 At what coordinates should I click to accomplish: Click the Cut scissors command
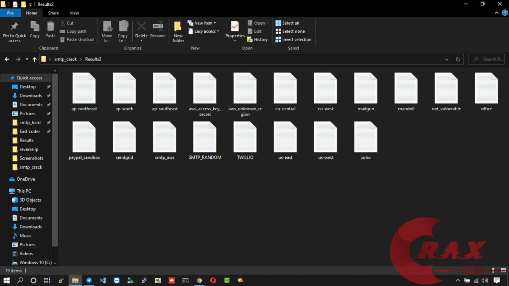point(67,23)
